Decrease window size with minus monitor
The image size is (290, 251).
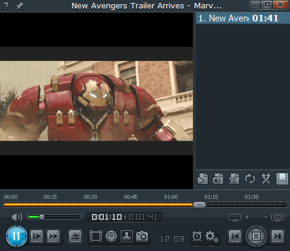[273, 217]
